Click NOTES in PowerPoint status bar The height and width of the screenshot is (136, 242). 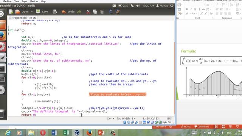coord(186,127)
